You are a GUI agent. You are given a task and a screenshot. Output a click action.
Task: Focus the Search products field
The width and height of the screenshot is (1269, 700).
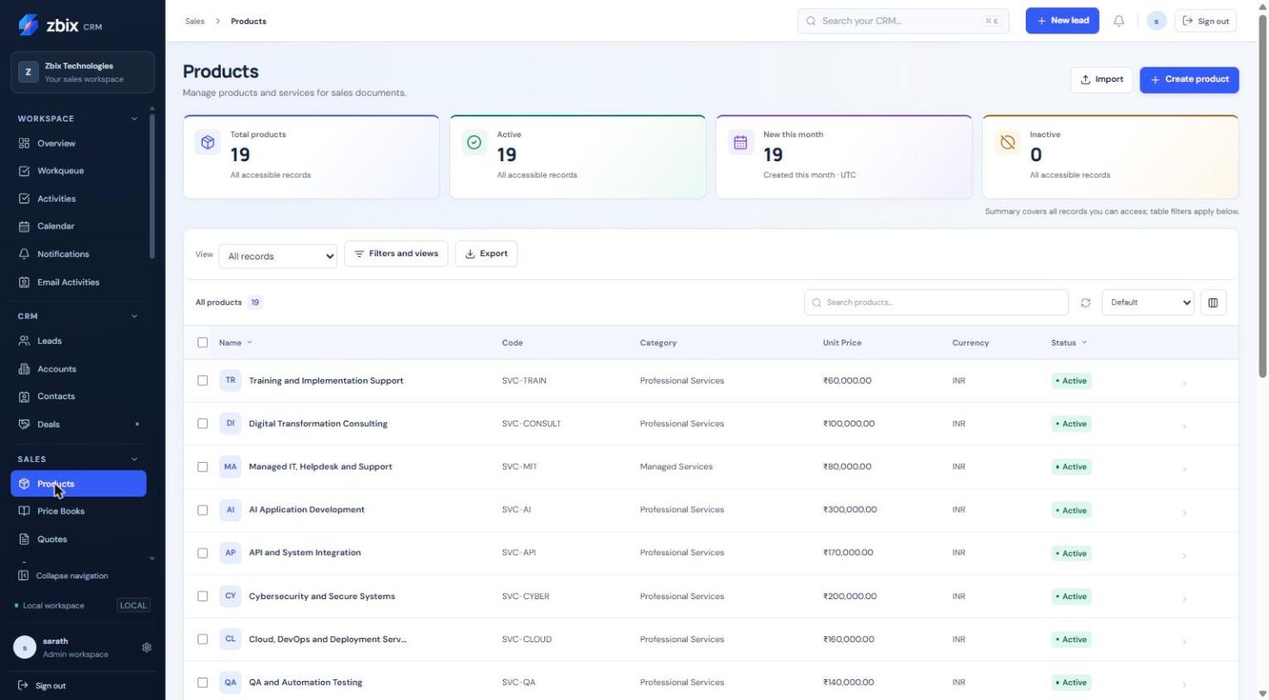coord(936,303)
